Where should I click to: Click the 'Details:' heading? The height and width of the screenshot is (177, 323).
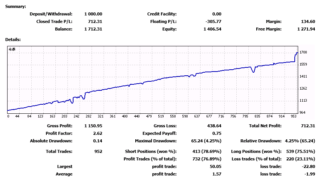pyautogui.click(x=13, y=40)
